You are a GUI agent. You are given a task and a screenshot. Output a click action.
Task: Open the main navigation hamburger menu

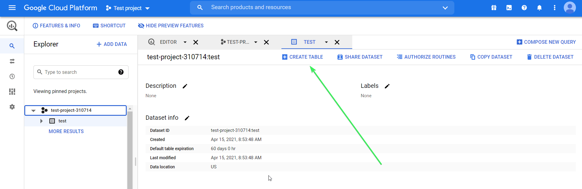pyautogui.click(x=12, y=8)
